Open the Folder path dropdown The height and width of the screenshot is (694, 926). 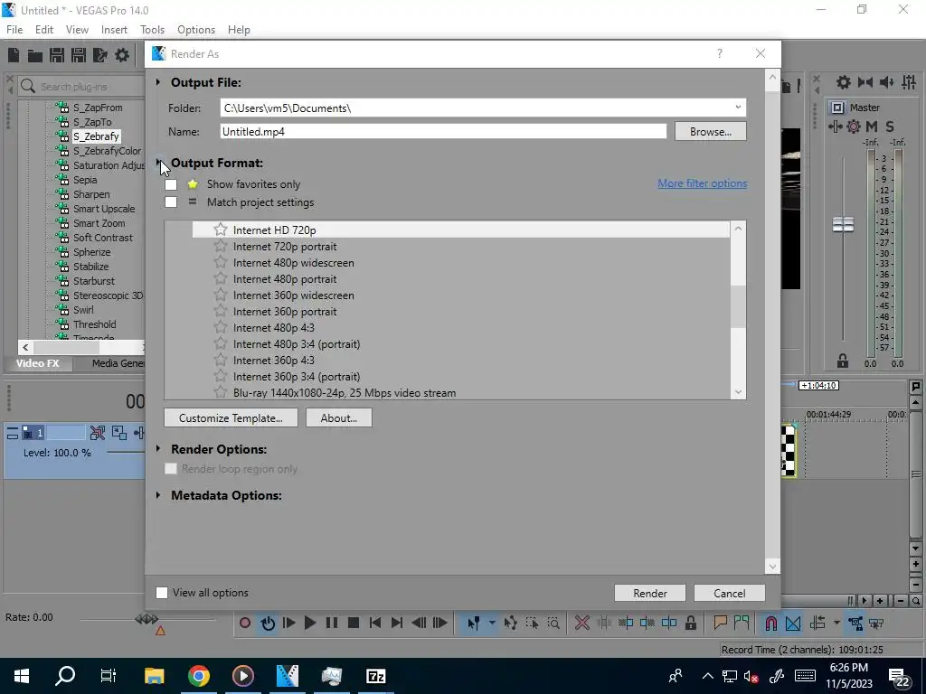pos(738,108)
